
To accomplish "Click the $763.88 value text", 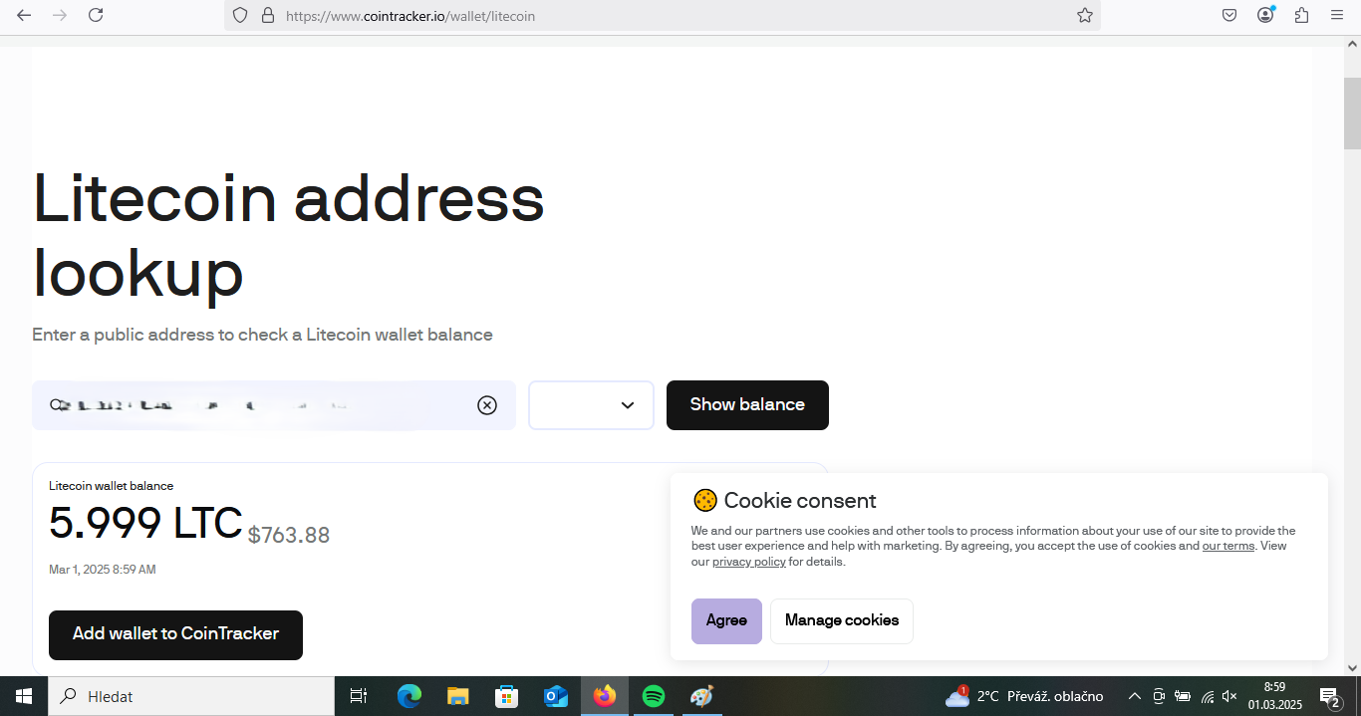I will pos(289,535).
